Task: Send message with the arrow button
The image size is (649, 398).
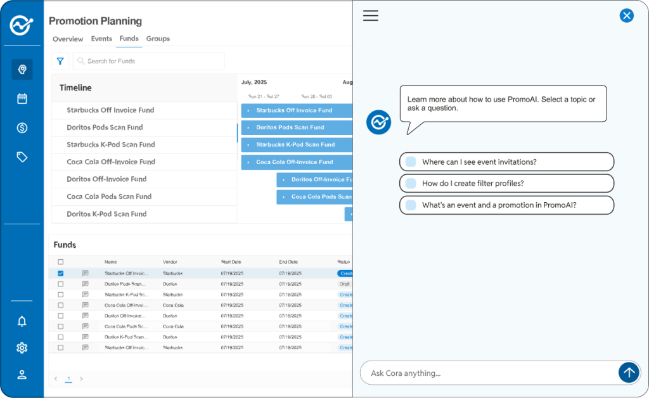Action: (x=629, y=373)
